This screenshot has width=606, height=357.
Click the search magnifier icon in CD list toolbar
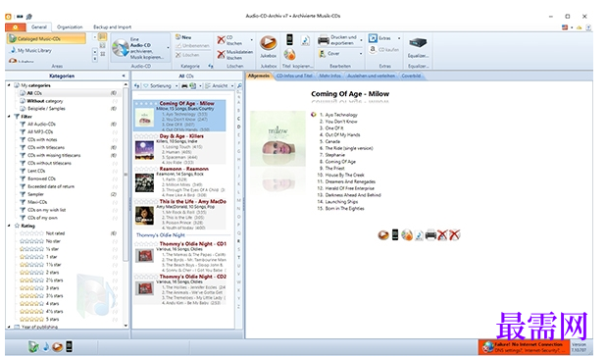point(239,85)
